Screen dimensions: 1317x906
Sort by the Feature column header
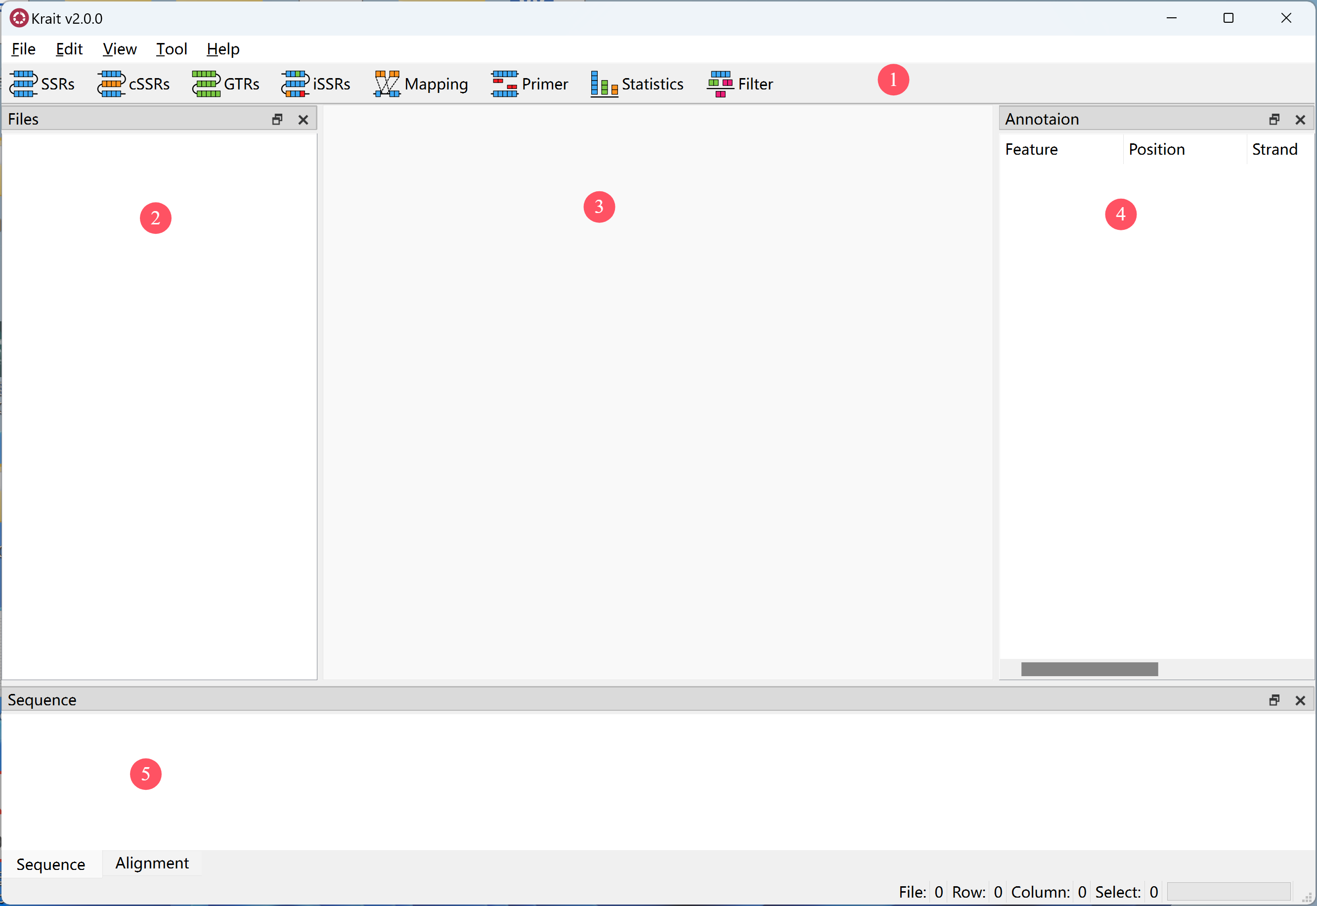(1061, 149)
